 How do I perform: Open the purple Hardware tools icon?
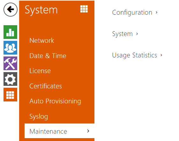click(11, 63)
